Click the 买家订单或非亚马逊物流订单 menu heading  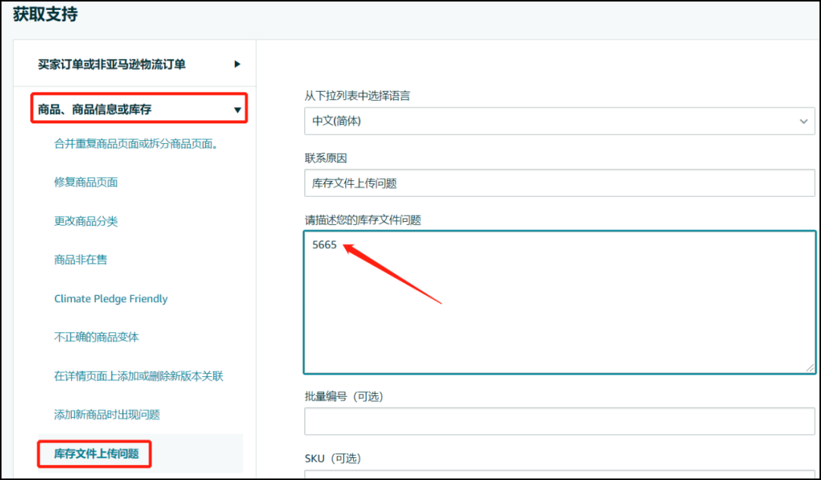click(112, 64)
